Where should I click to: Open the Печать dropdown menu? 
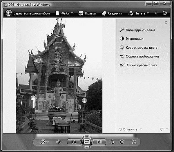coord(139,13)
